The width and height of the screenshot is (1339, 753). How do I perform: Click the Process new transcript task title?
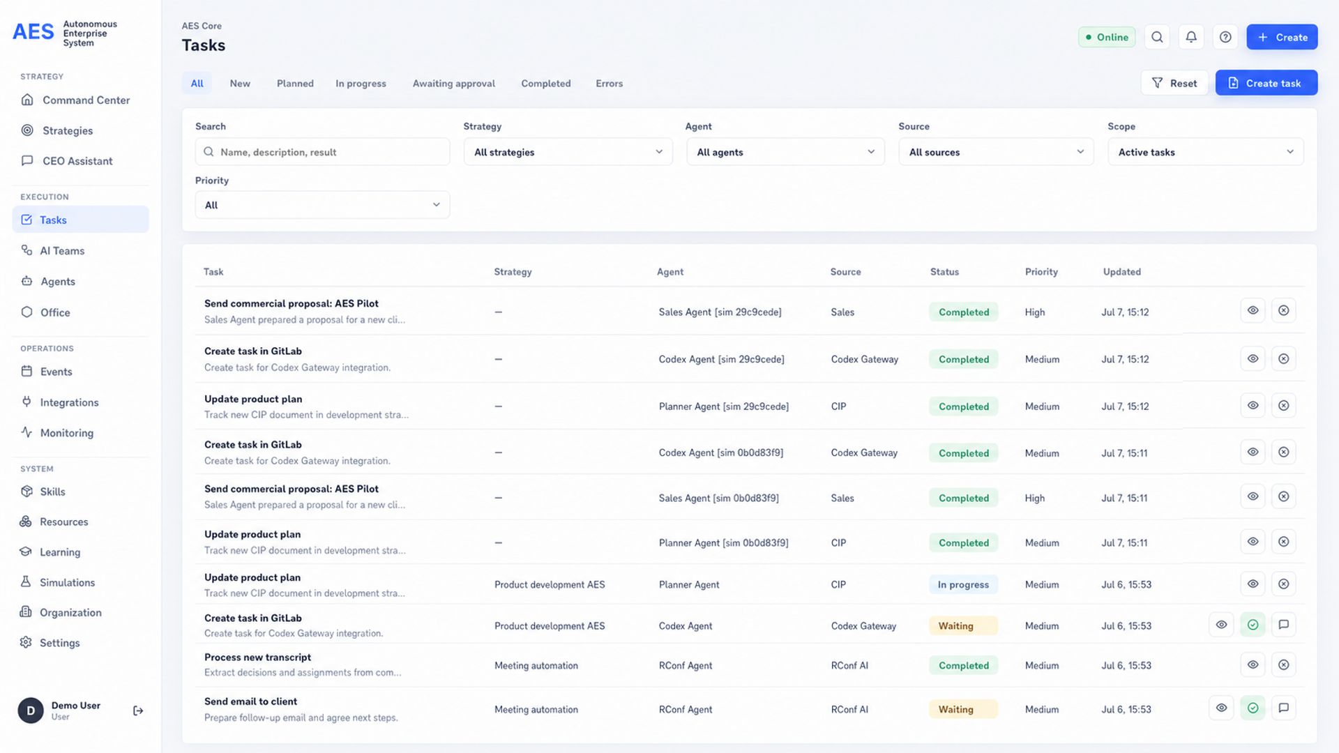(257, 657)
